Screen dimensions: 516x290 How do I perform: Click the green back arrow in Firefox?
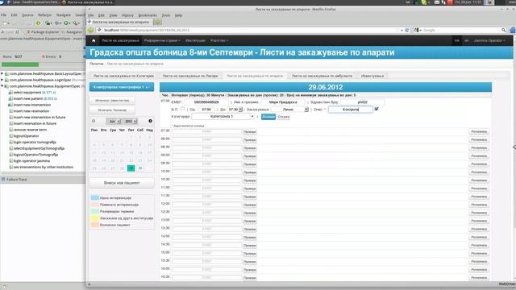coord(90,30)
